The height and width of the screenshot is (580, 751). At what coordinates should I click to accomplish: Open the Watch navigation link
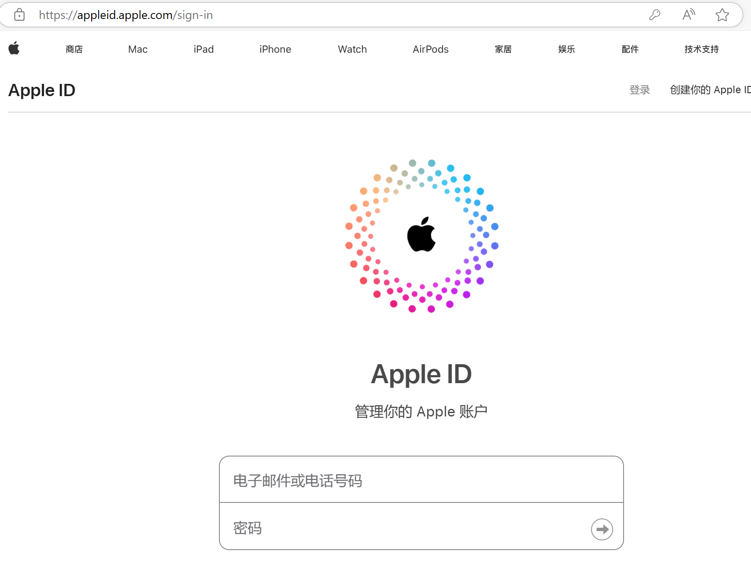click(x=352, y=49)
